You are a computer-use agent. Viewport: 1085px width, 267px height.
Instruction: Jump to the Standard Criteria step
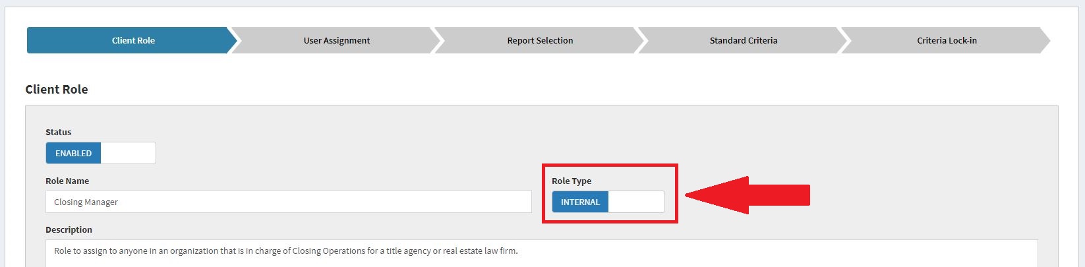pos(743,40)
